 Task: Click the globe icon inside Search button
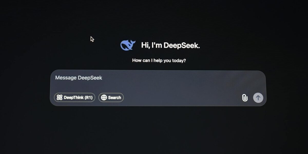104,98
